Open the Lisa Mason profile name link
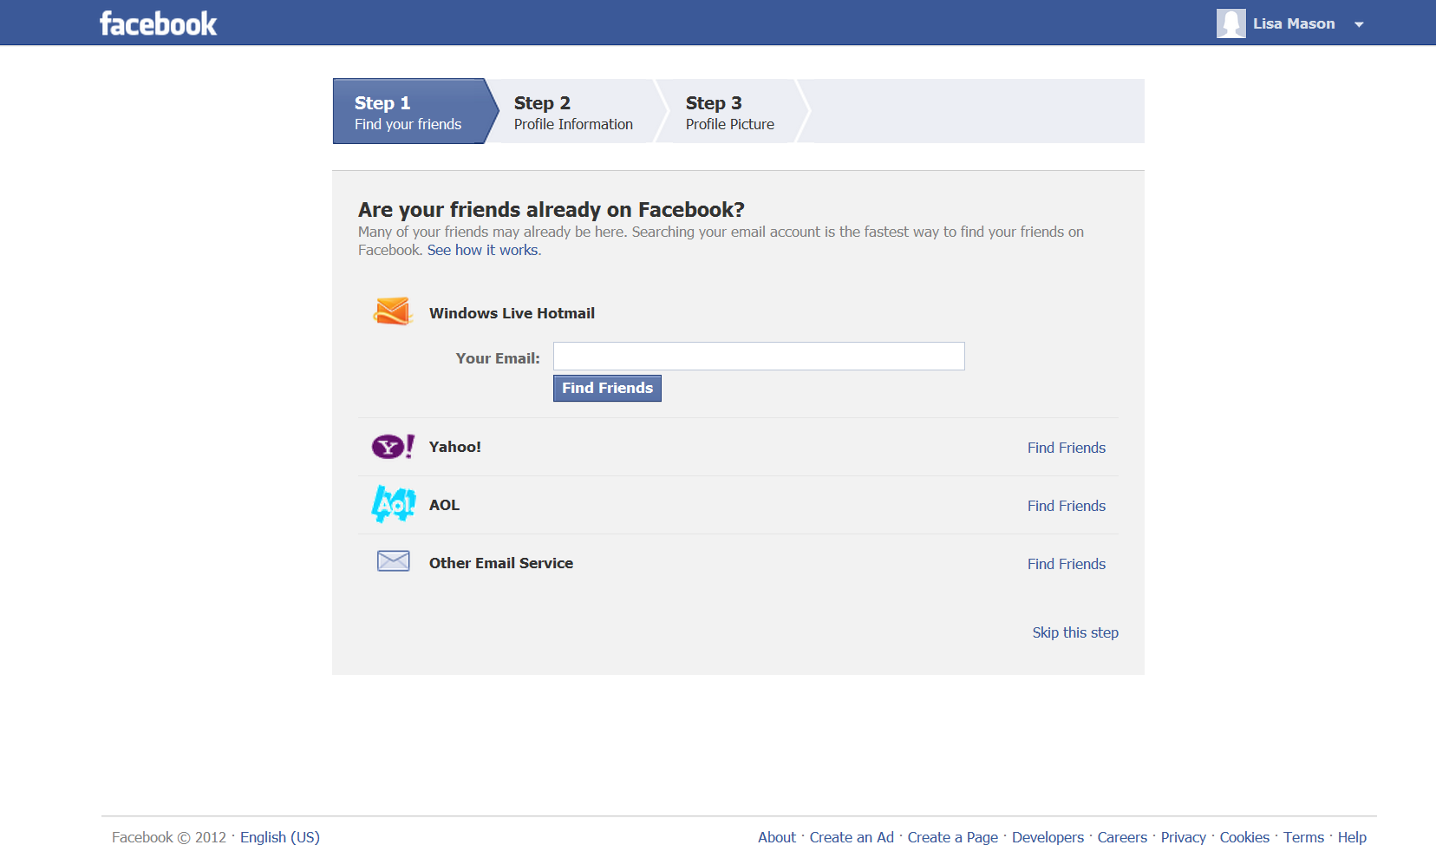This screenshot has width=1436, height=858. click(1294, 23)
